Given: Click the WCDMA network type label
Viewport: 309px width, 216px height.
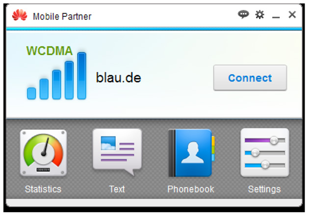Looking at the screenshot, I should [50, 51].
